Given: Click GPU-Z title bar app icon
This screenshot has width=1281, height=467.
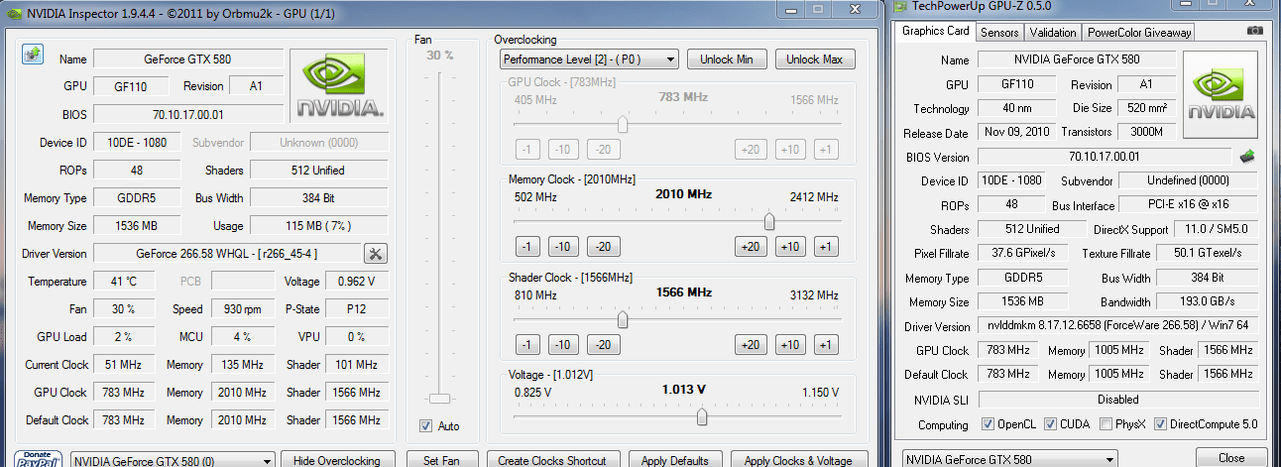Looking at the screenshot, I should [900, 8].
